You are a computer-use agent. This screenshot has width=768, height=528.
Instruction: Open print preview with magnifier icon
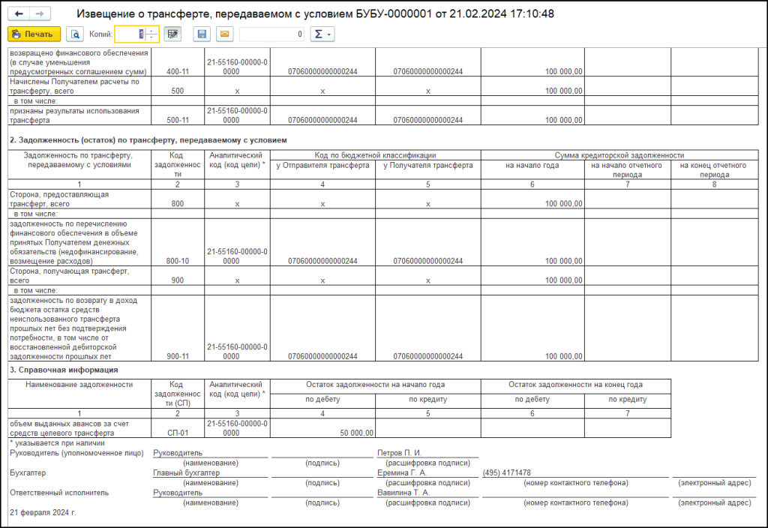(75, 34)
